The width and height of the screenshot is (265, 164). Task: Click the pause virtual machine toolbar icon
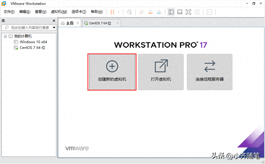pos(112,12)
